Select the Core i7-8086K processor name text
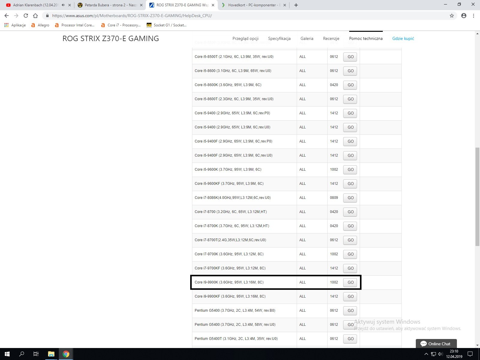Screen dimensions: 480x360 (232, 198)
